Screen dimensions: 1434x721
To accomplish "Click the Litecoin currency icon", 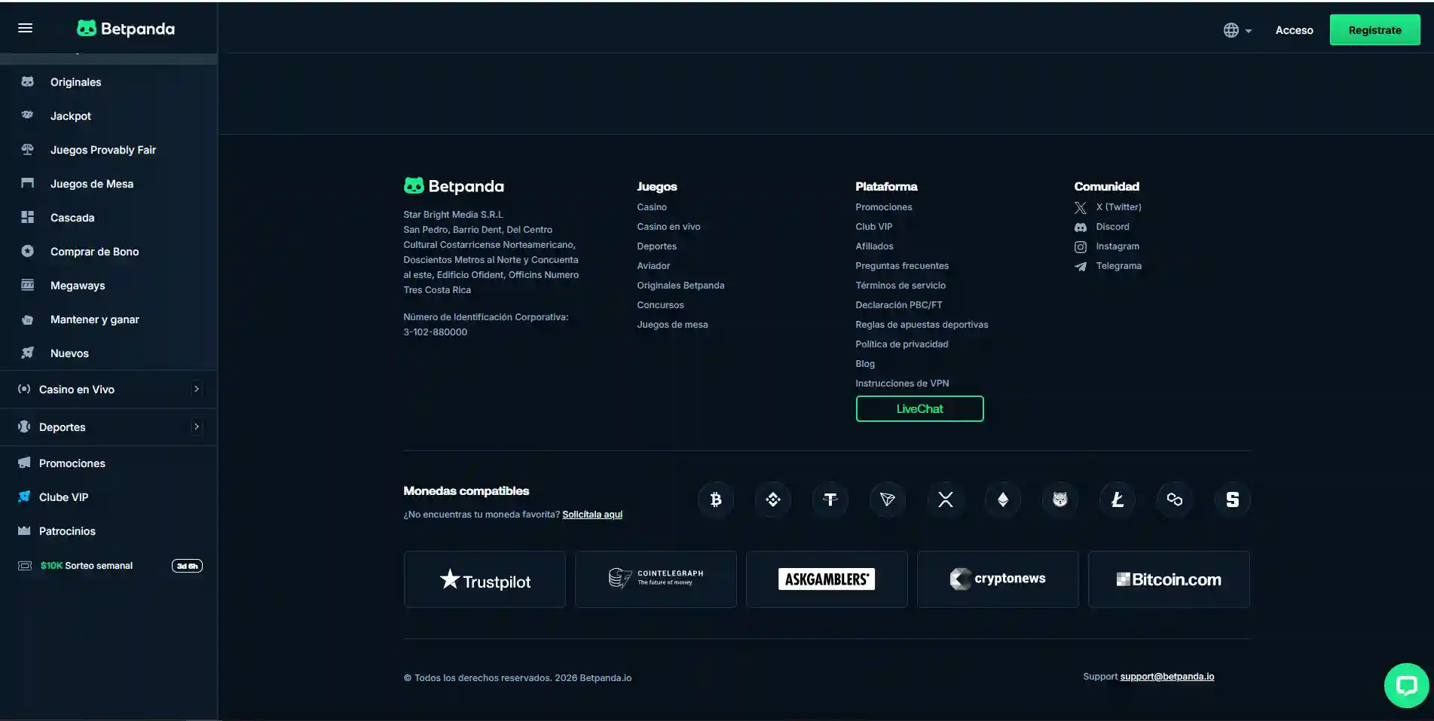I will click(x=1118, y=500).
